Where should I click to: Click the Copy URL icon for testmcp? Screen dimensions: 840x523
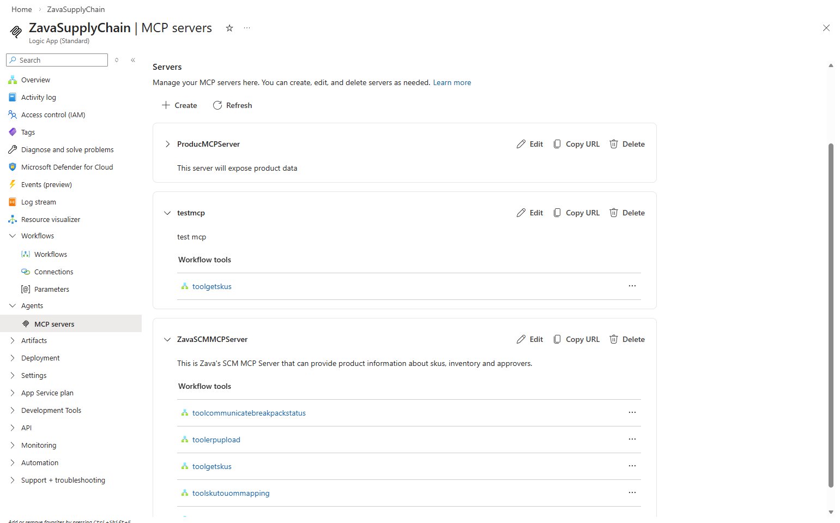tap(557, 212)
